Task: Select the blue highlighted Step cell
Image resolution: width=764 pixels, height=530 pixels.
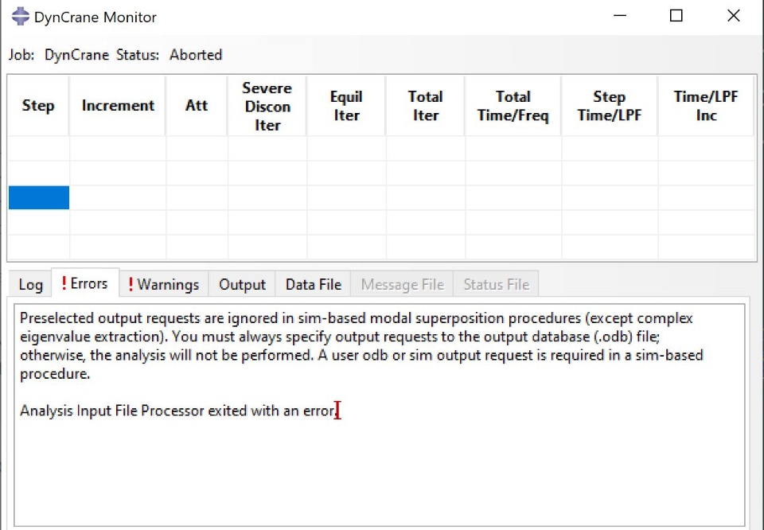Action: [x=39, y=197]
